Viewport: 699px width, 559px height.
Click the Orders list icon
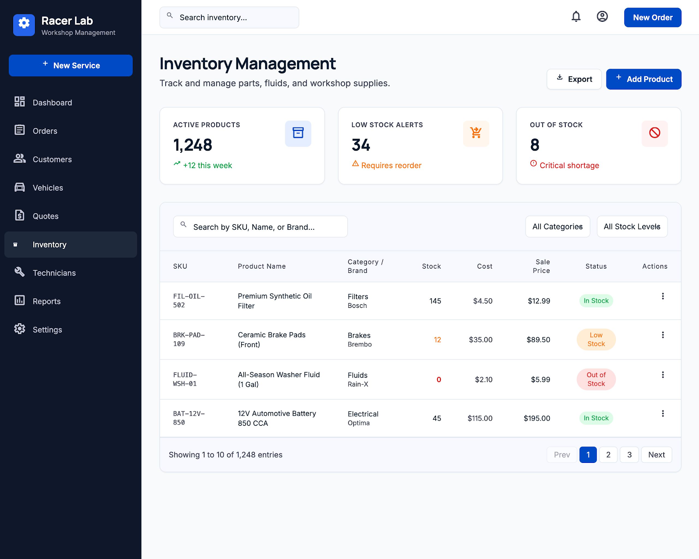[20, 130]
